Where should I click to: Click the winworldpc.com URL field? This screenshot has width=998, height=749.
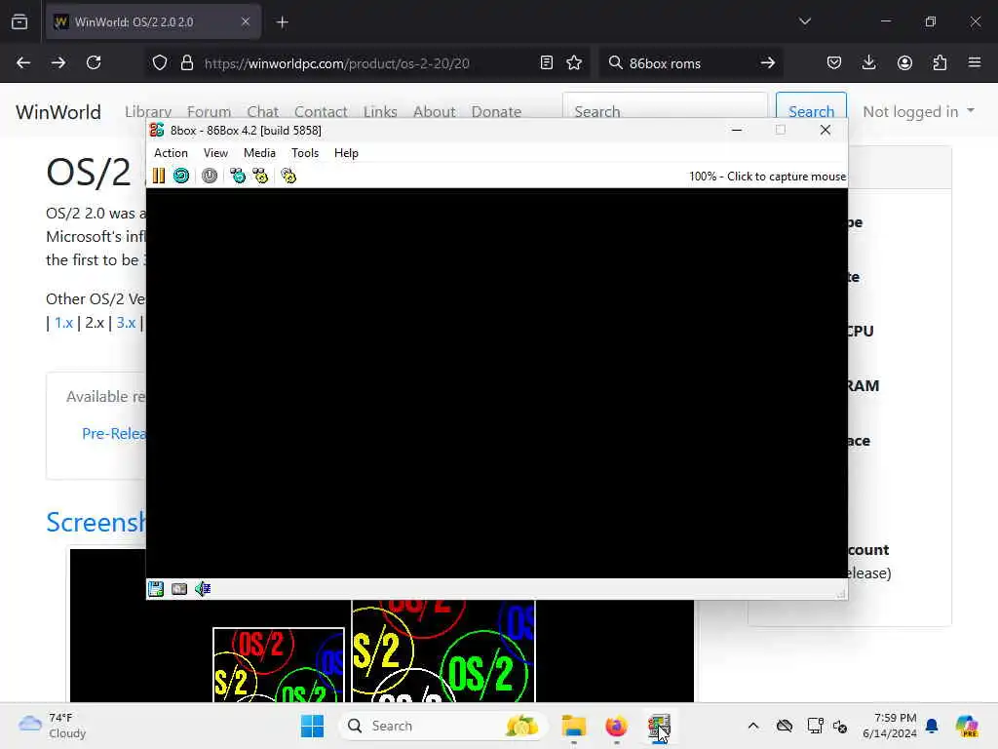(x=366, y=63)
